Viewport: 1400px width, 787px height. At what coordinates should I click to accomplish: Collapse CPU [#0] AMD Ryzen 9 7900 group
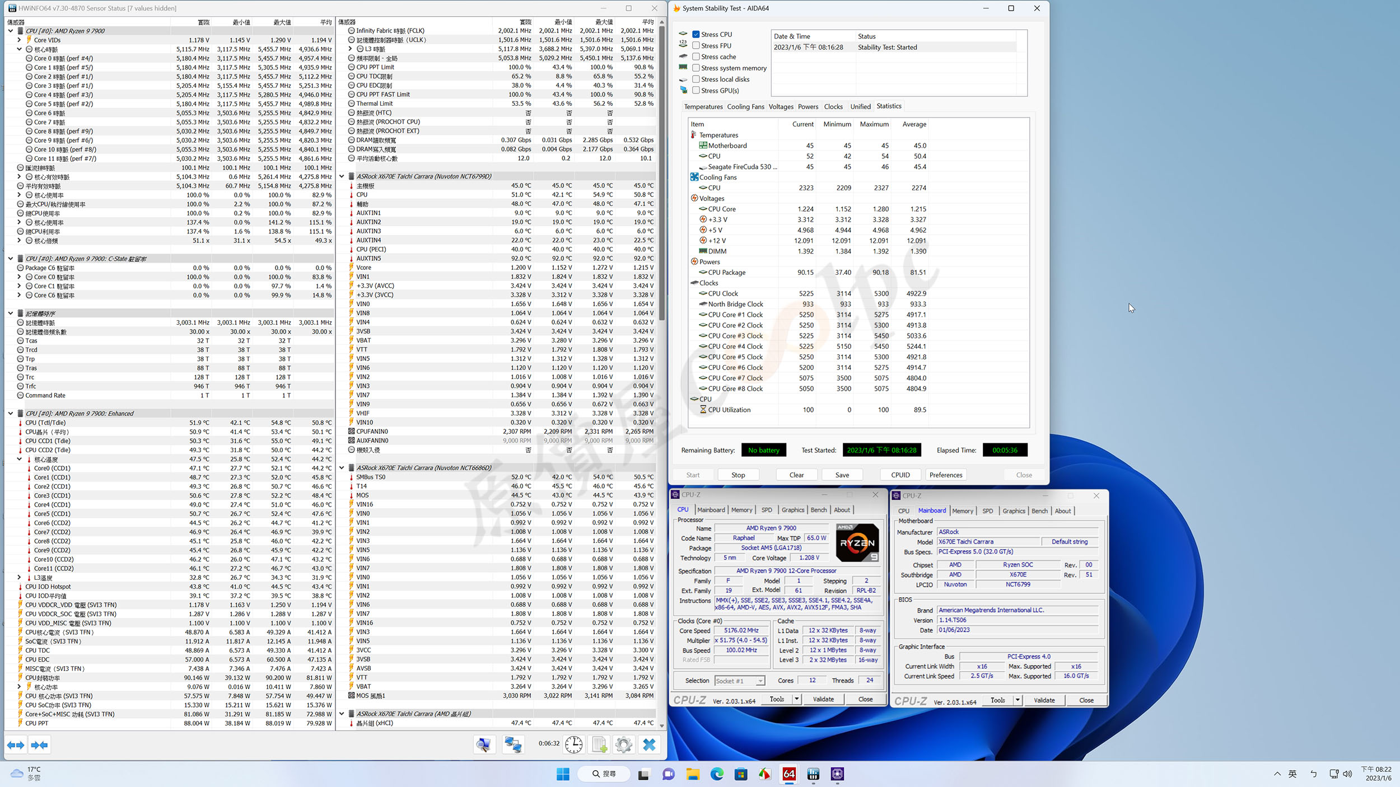[x=11, y=31]
